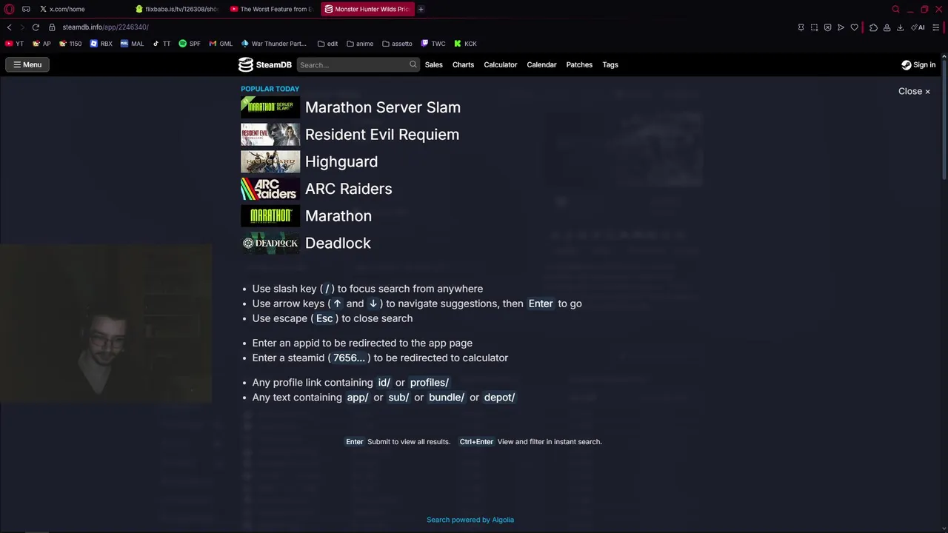This screenshot has width=948, height=533.
Task: Click the pin icon in address bar
Action: point(801,27)
